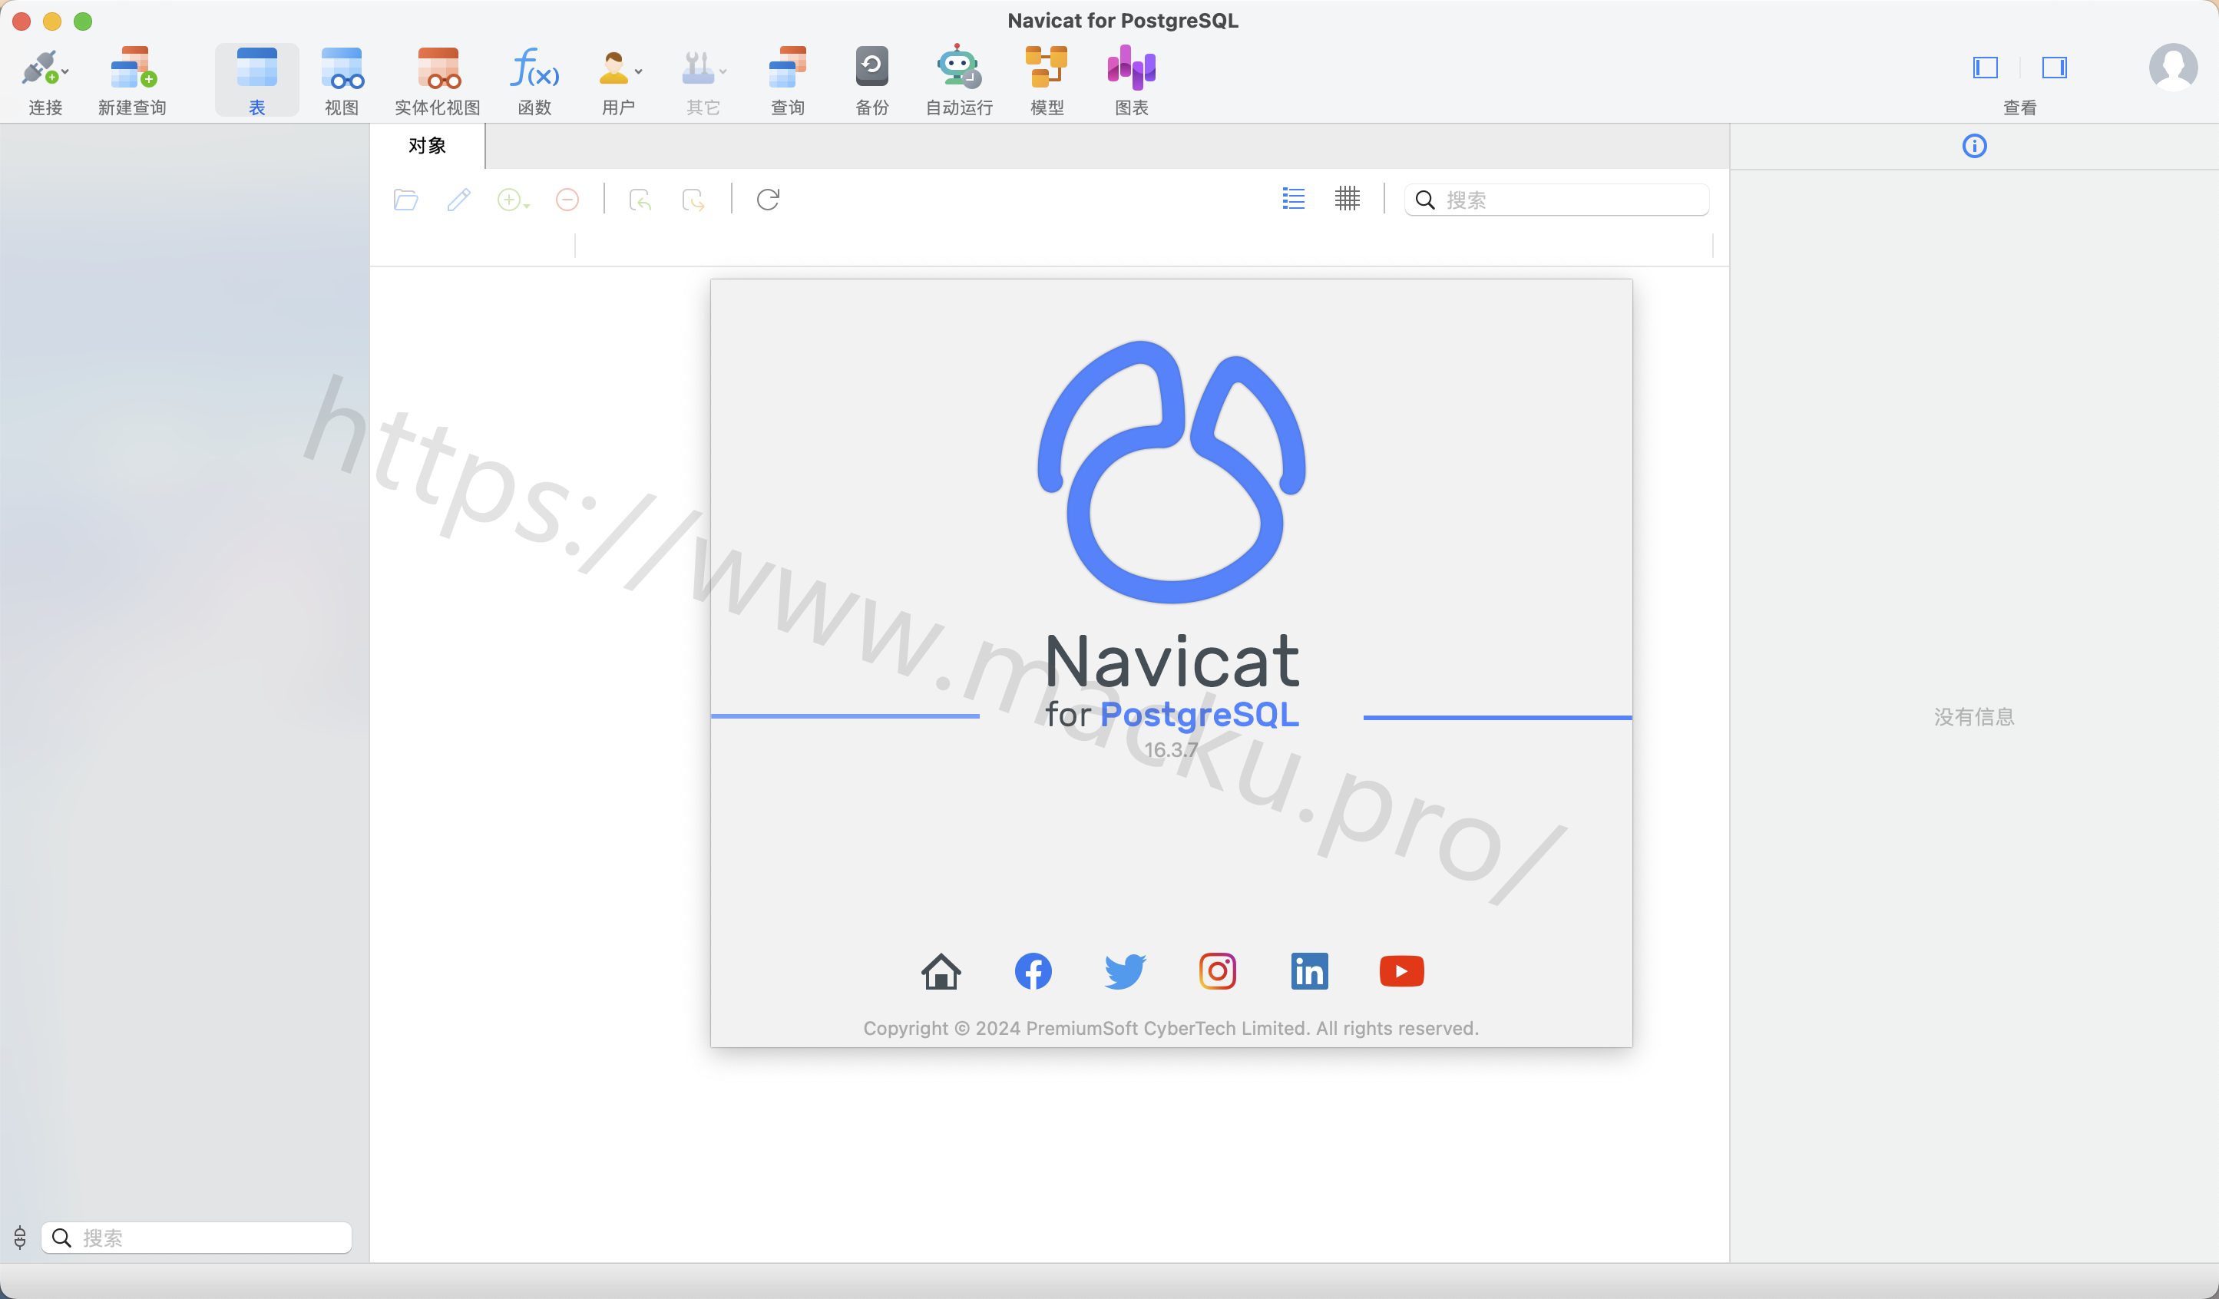Viewport: 2219px width, 1299px height.
Task: Open the Query (查询) icon
Action: click(x=787, y=68)
